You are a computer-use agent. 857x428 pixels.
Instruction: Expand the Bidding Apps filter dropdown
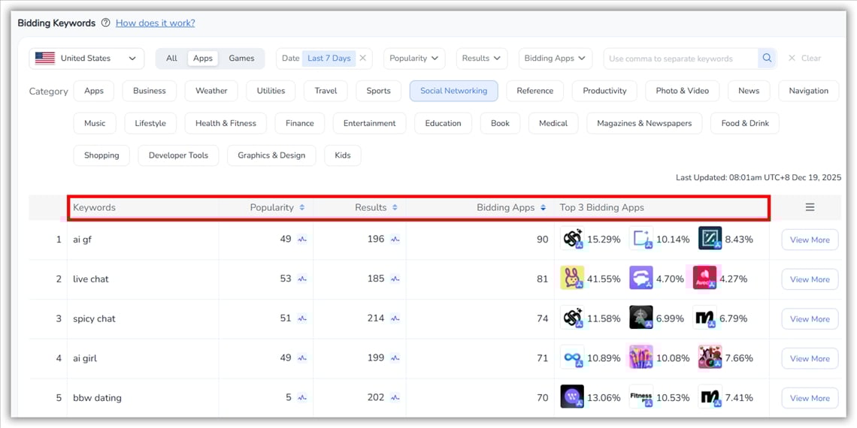click(x=555, y=59)
